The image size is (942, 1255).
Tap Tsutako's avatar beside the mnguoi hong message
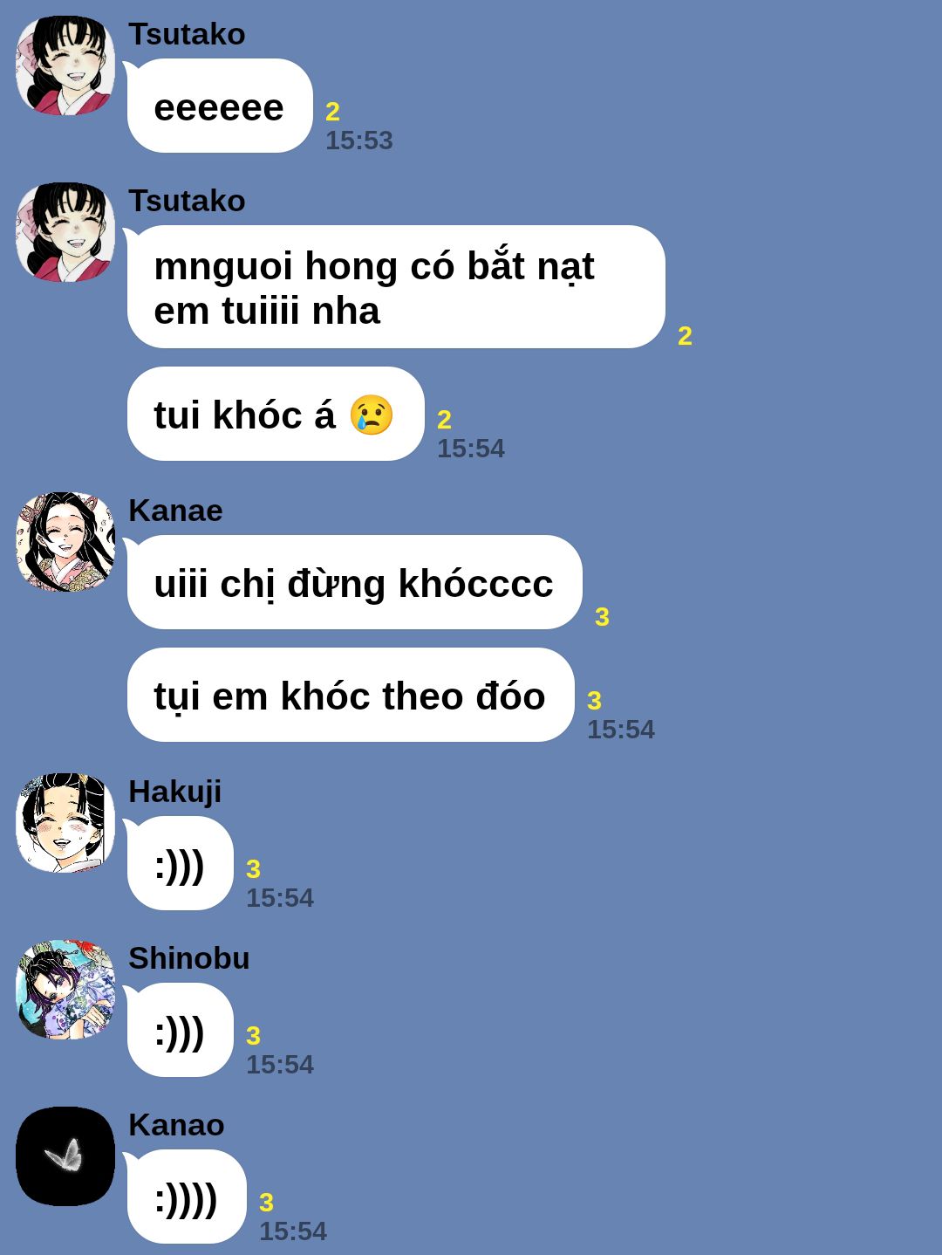click(x=65, y=232)
